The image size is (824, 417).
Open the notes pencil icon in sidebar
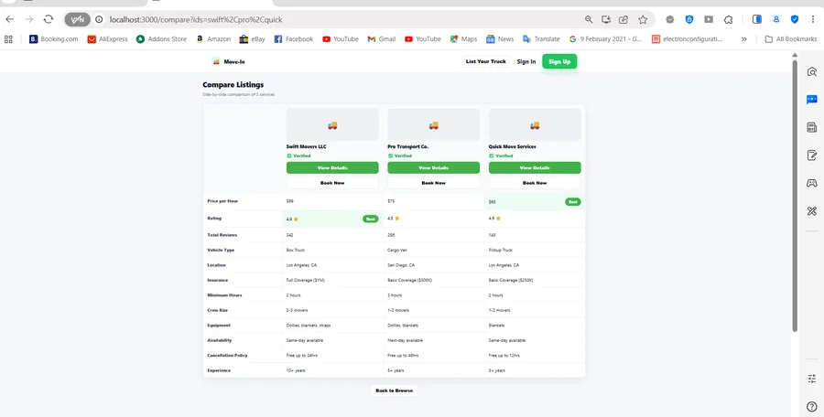(812, 155)
